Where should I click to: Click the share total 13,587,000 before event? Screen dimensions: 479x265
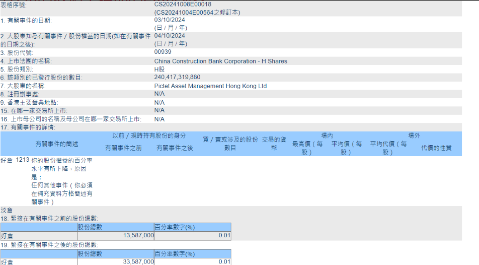click(x=138, y=235)
